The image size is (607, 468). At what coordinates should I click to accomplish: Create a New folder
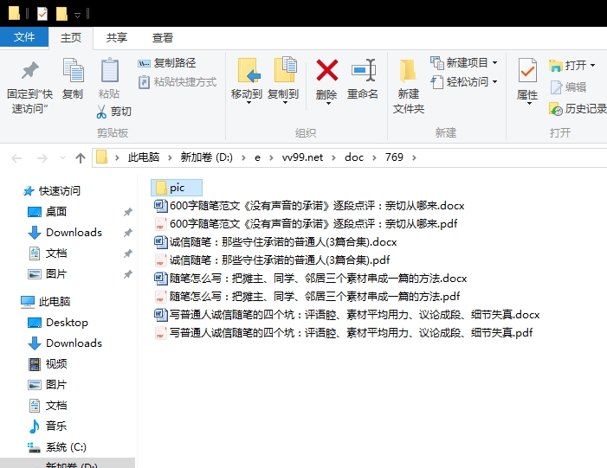pyautogui.click(x=409, y=87)
